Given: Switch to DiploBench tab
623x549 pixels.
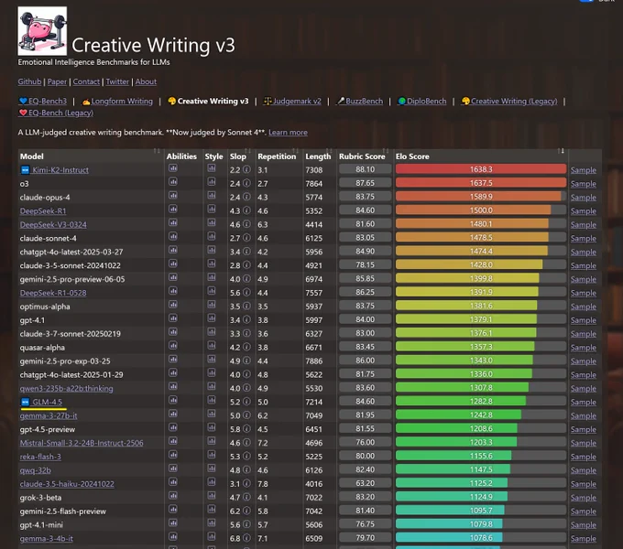Looking at the screenshot, I should click(x=422, y=102).
